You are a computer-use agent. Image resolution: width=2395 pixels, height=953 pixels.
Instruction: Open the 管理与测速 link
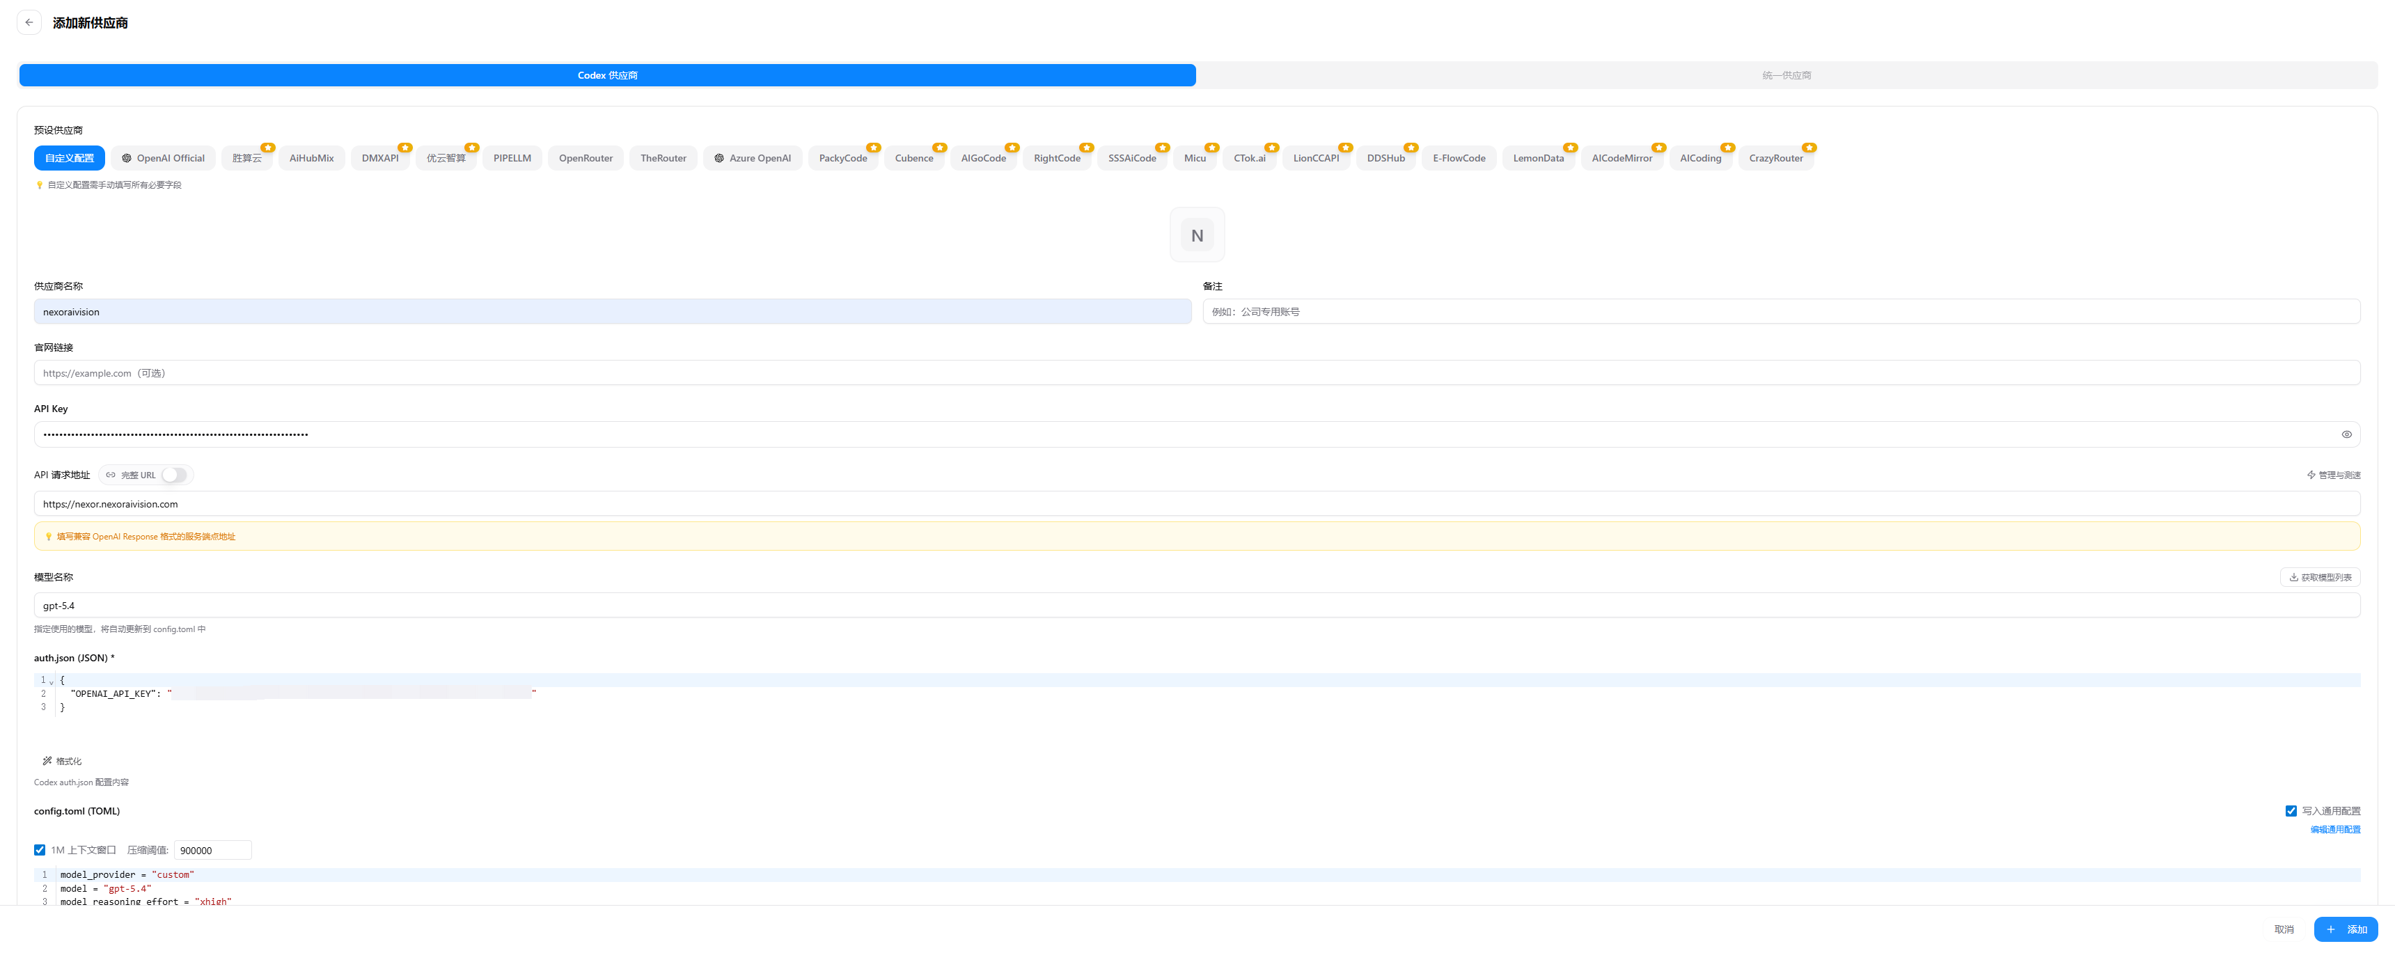2334,475
